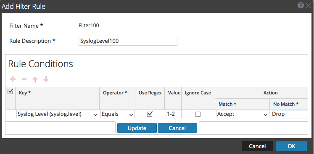
Task: Confirm with the OK button
Action: click(291, 146)
